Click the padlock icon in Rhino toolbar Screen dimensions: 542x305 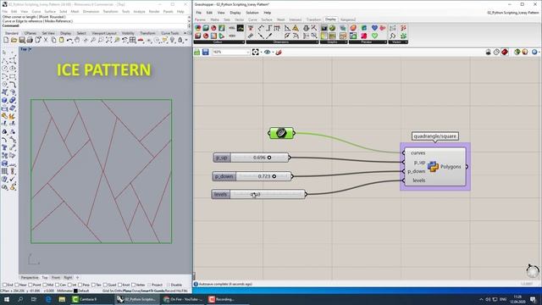180,40
